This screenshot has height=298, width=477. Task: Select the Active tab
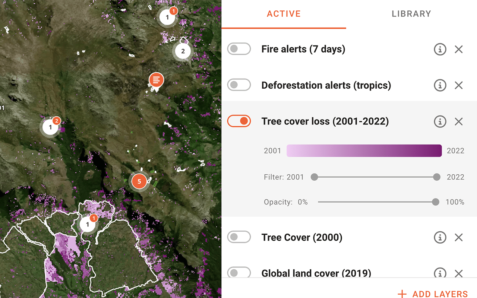point(284,14)
